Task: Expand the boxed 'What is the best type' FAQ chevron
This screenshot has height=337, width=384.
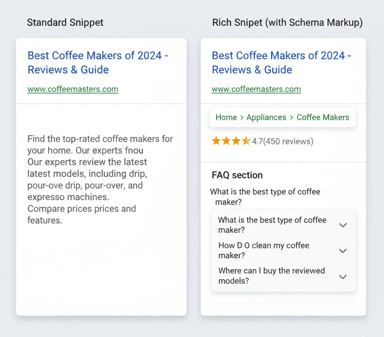Action: click(x=343, y=225)
